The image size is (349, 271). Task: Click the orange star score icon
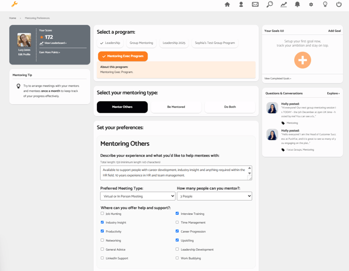[42, 37]
